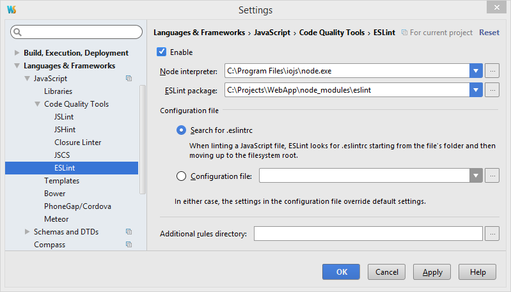Open Compass settings page
The image size is (511, 292).
[x=49, y=245]
